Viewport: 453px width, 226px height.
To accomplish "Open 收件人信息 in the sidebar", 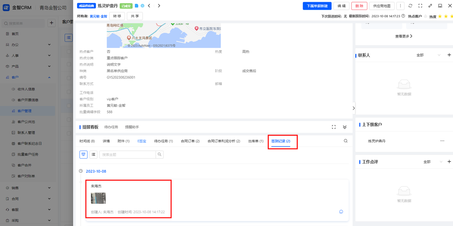I will (x=26, y=89).
